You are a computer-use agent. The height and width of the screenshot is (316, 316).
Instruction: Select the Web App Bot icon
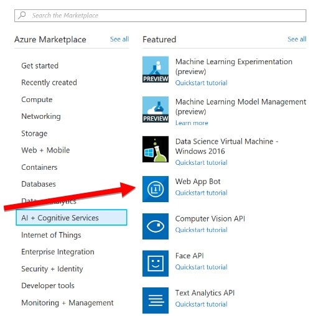click(156, 189)
